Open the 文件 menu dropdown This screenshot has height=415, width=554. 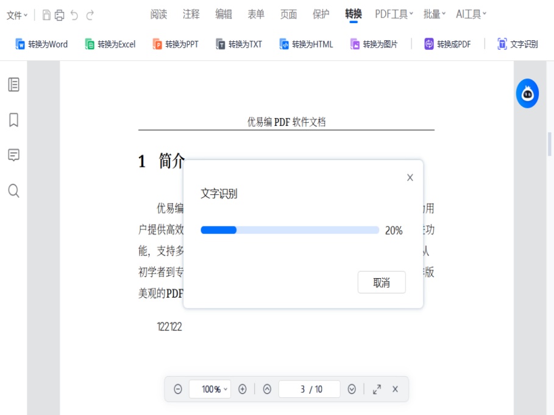15,14
